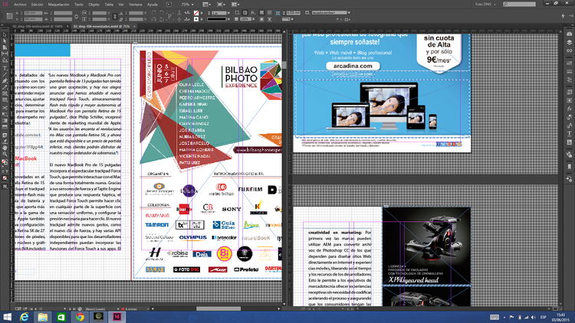Open Internet Explorer from the taskbar
This screenshot has width=575, height=323.
25,317
